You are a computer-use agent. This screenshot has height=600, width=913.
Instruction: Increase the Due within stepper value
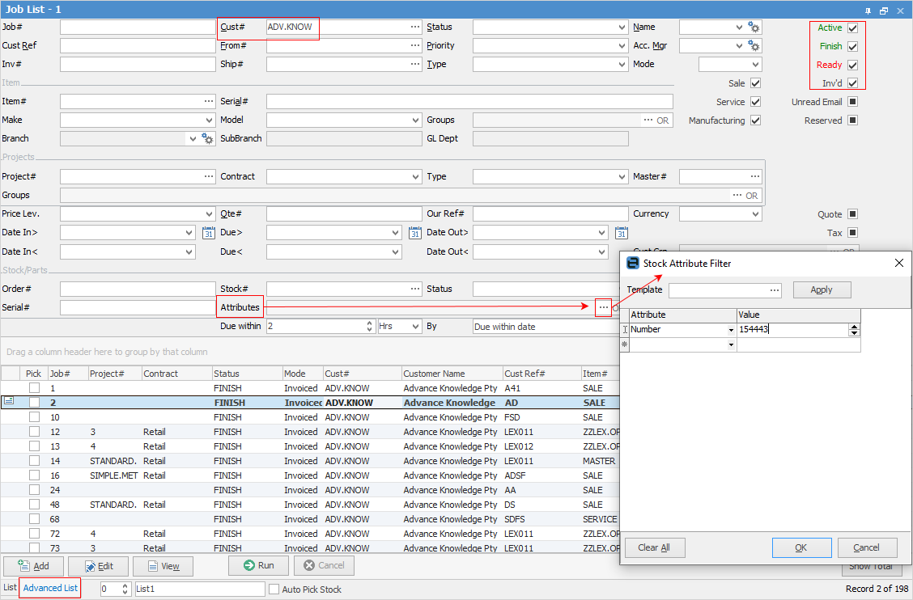pyautogui.click(x=369, y=323)
